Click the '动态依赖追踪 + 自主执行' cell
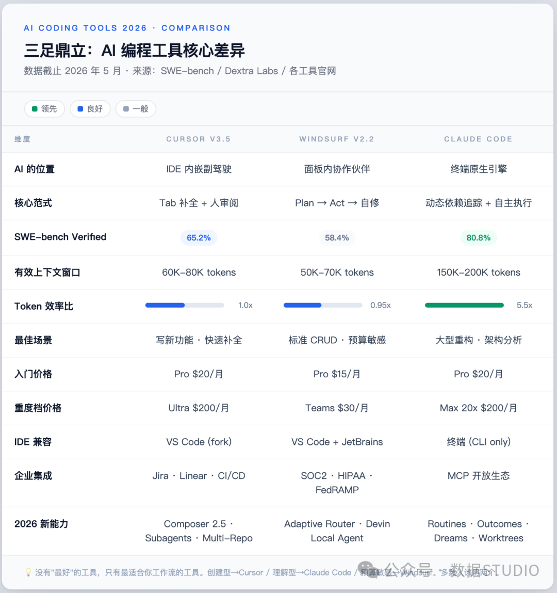 pyautogui.click(x=479, y=203)
